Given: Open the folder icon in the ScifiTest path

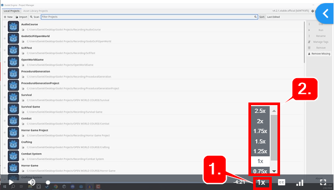Looking at the screenshot, I should point(23,53).
